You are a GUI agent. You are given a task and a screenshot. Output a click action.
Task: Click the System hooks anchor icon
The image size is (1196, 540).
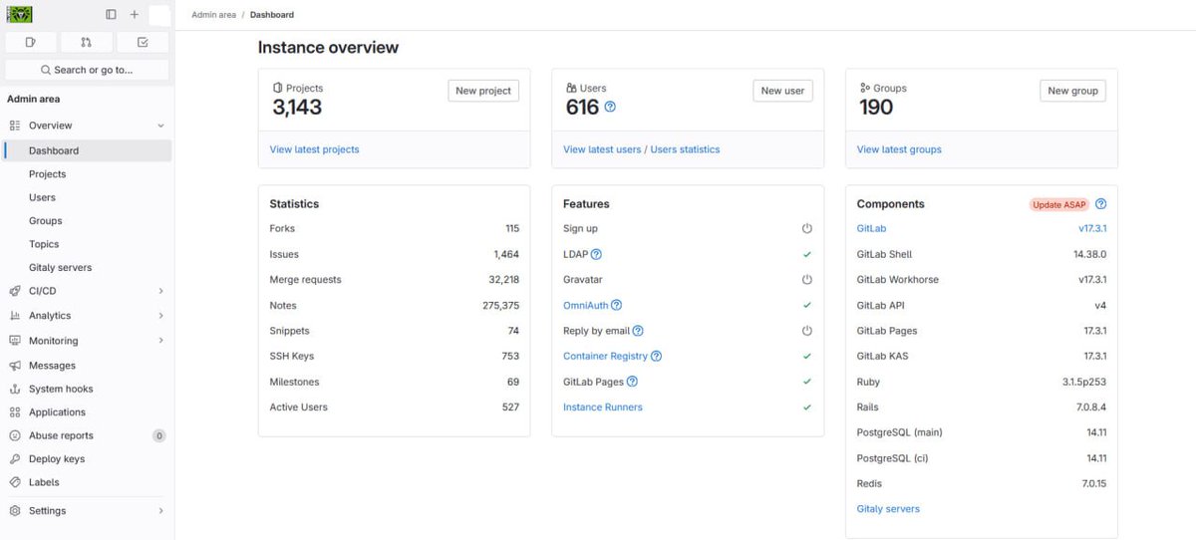[x=15, y=389]
